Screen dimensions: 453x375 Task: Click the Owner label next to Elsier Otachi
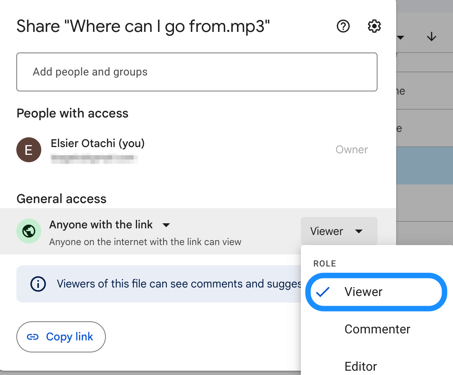pos(351,149)
